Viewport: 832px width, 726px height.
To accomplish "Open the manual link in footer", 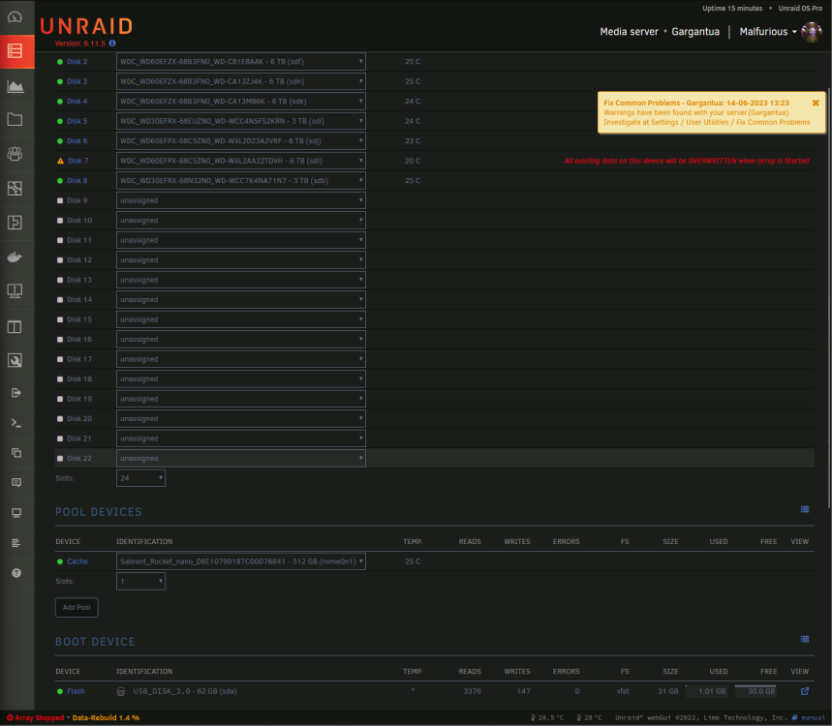I will pyautogui.click(x=813, y=717).
